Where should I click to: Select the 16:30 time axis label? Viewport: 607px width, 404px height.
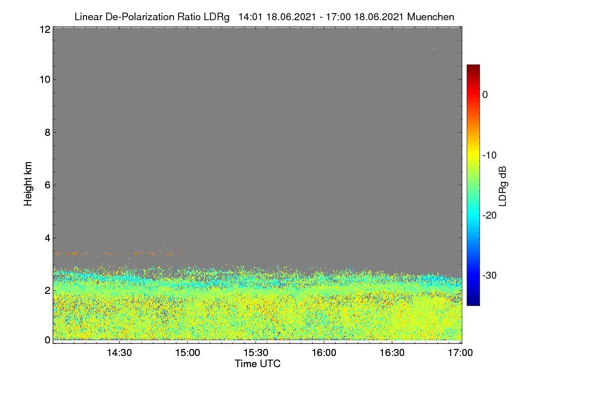[392, 353]
